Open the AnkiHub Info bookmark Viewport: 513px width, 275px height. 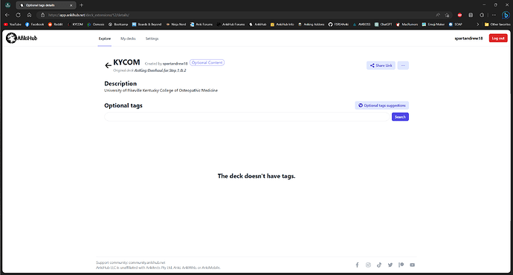point(282,24)
